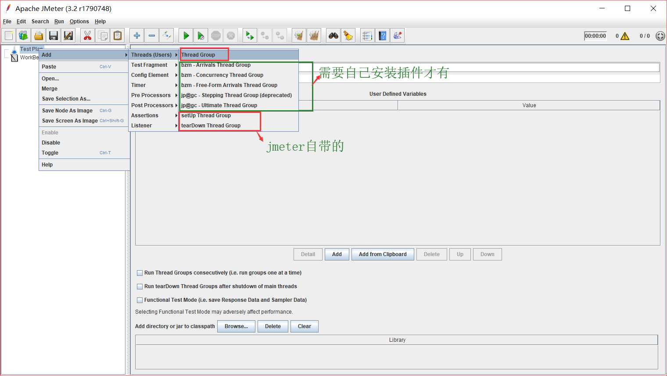Check Run tearDown Thread Groups after shutdown
Screen dimensions: 667x376
coord(140,286)
